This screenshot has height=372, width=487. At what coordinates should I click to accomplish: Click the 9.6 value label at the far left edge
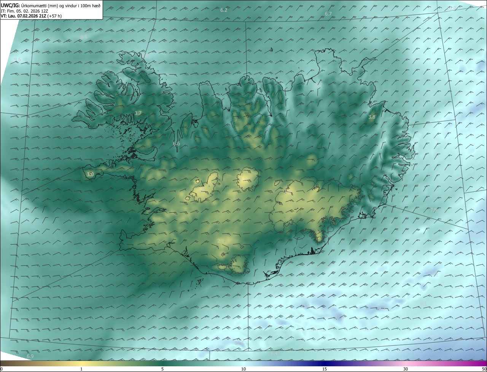(18, 59)
